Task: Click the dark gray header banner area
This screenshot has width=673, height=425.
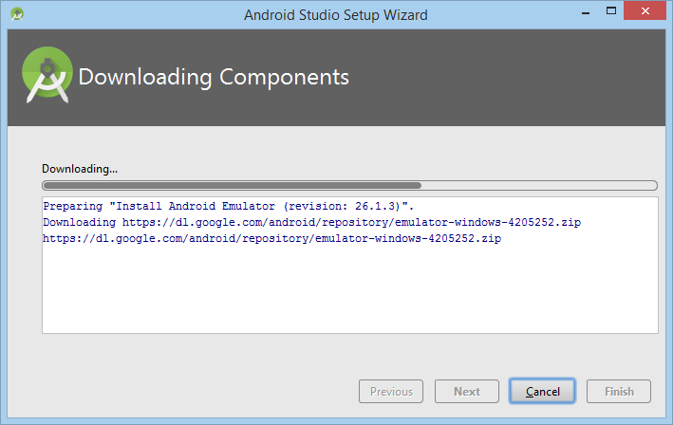Action: [494, 77]
